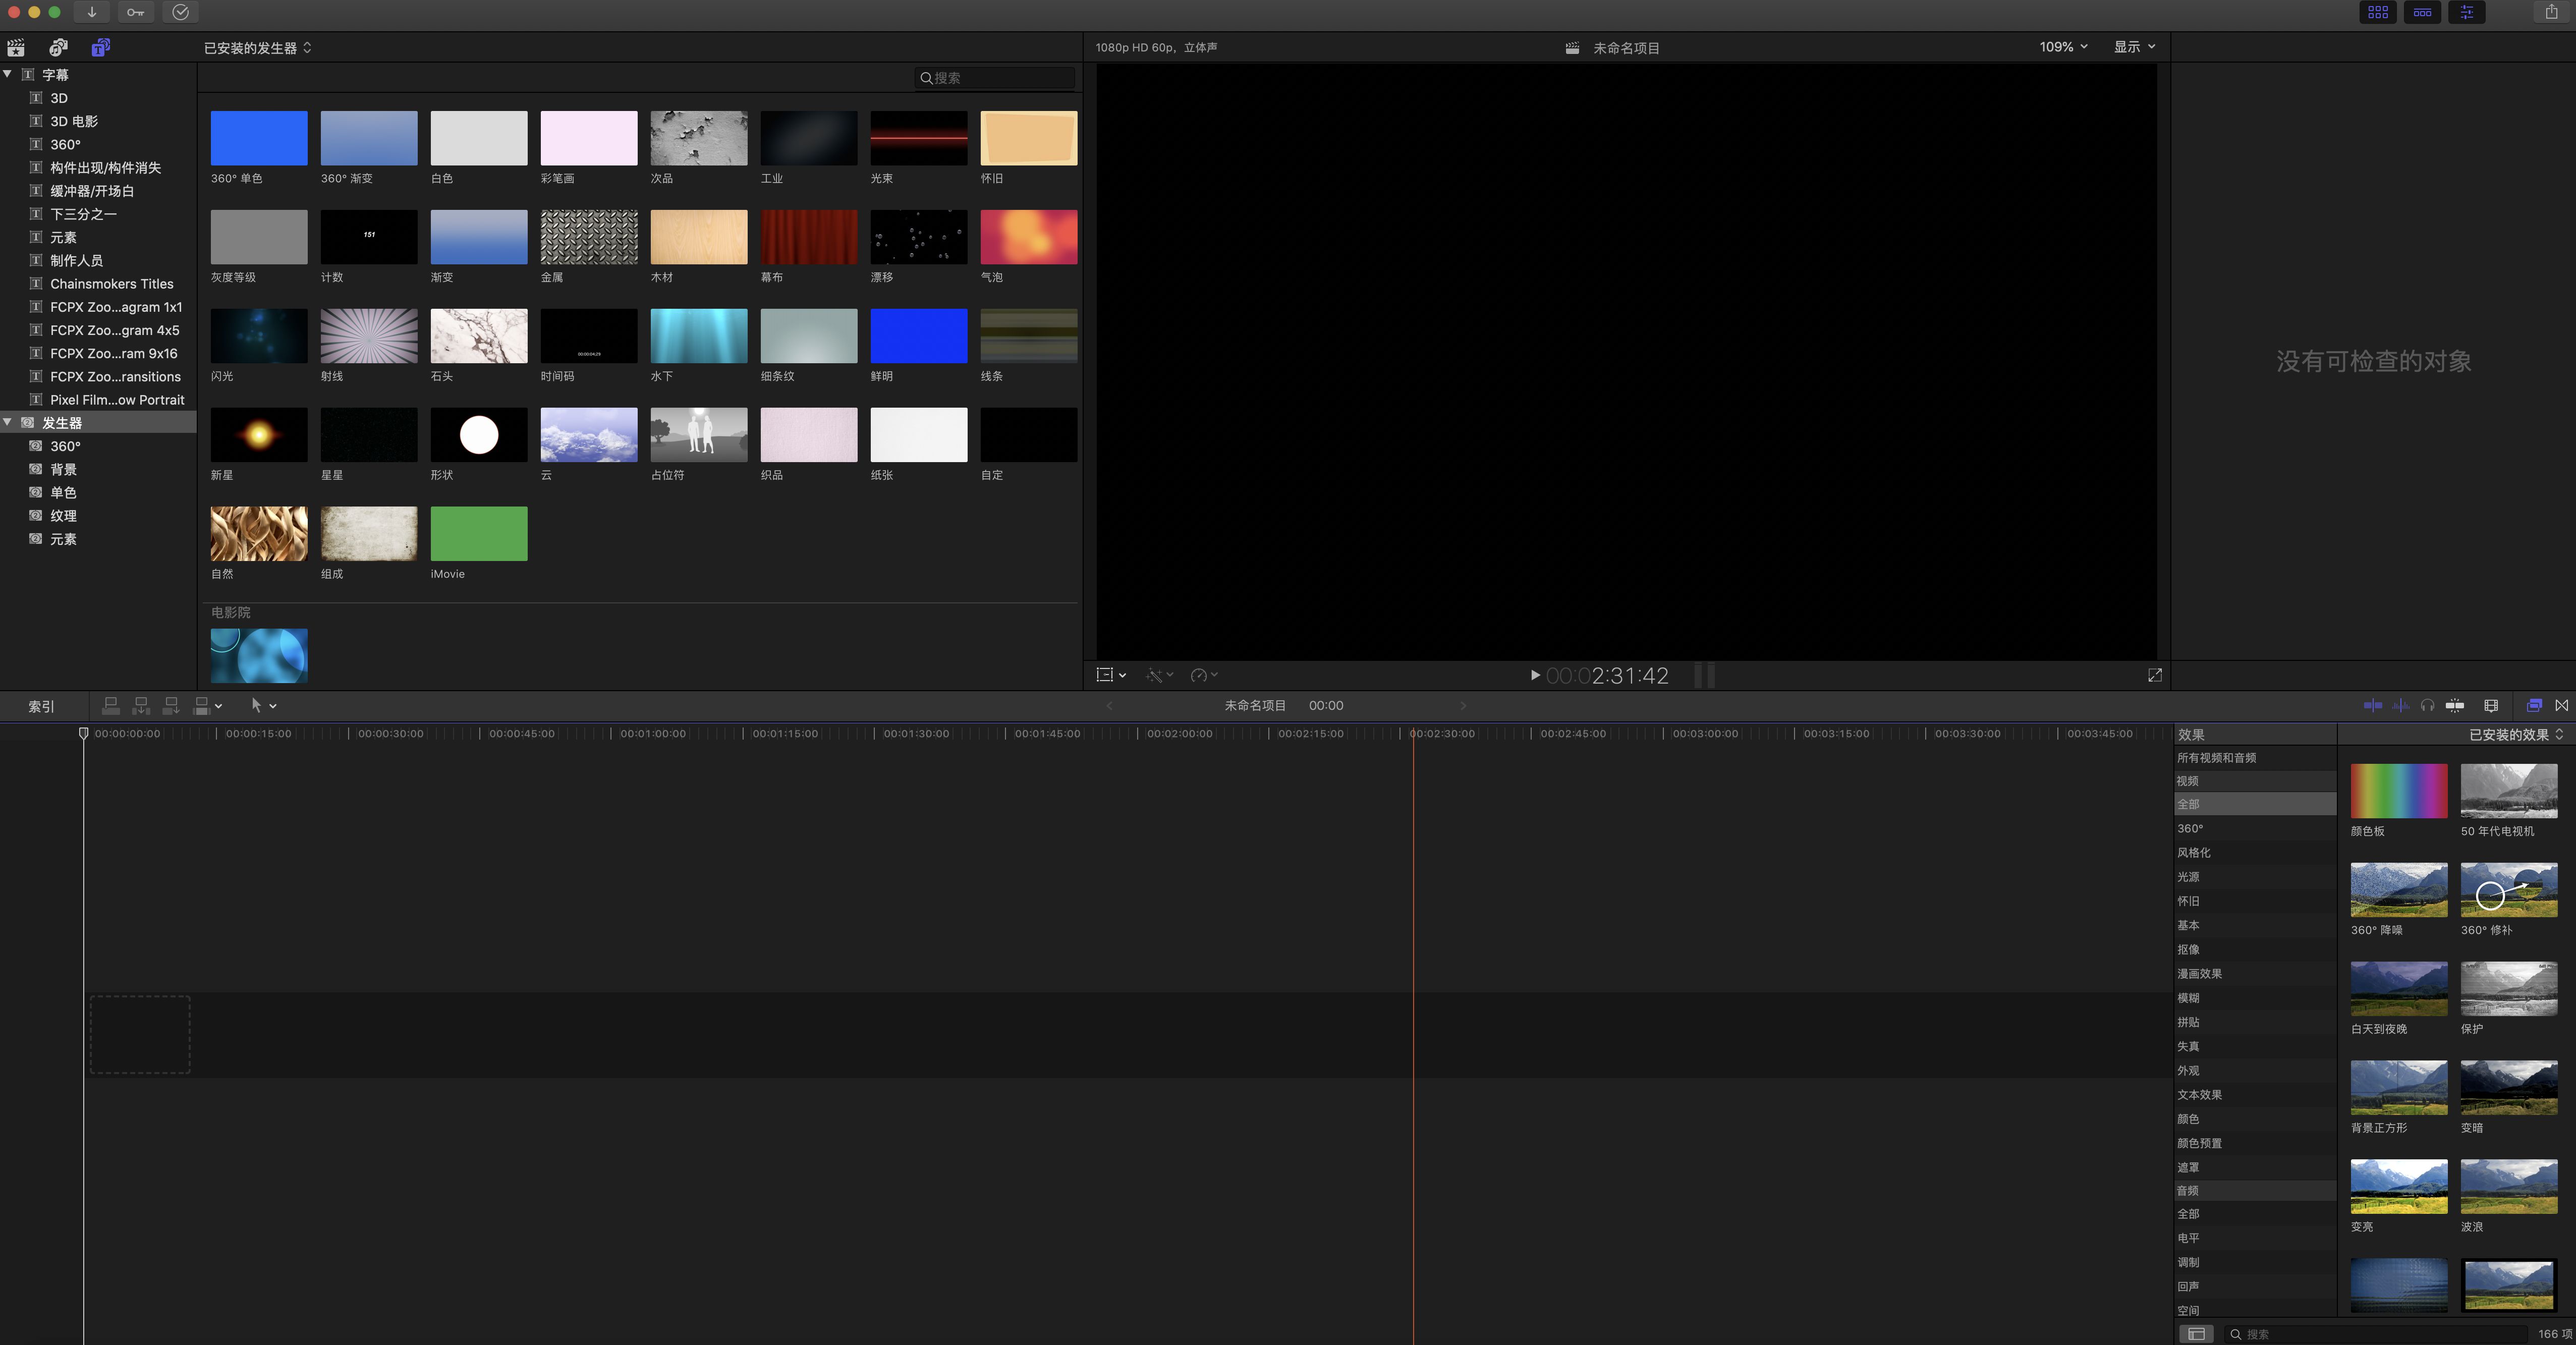
Task: Select the 占位符 generator thumbnail
Action: pyautogui.click(x=699, y=435)
